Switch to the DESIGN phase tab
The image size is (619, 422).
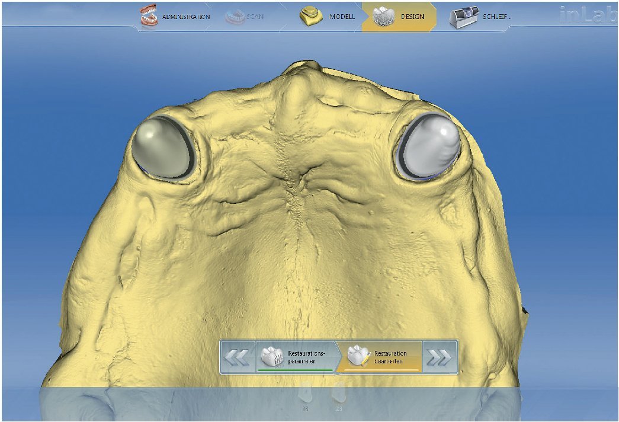coord(412,17)
